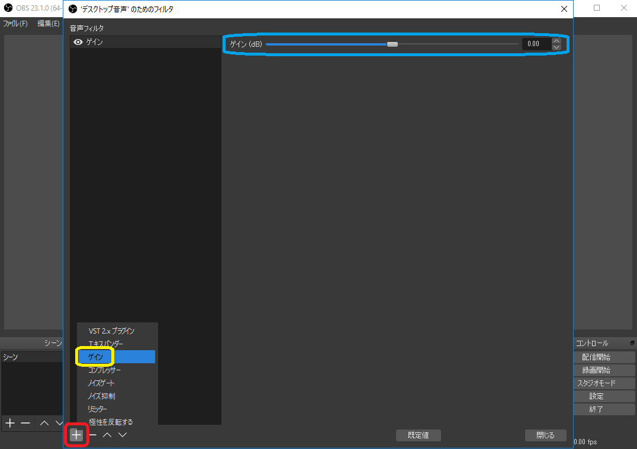Image resolution: width=637 pixels, height=449 pixels.
Task: Click the add filter plus button
Action: pyautogui.click(x=76, y=435)
